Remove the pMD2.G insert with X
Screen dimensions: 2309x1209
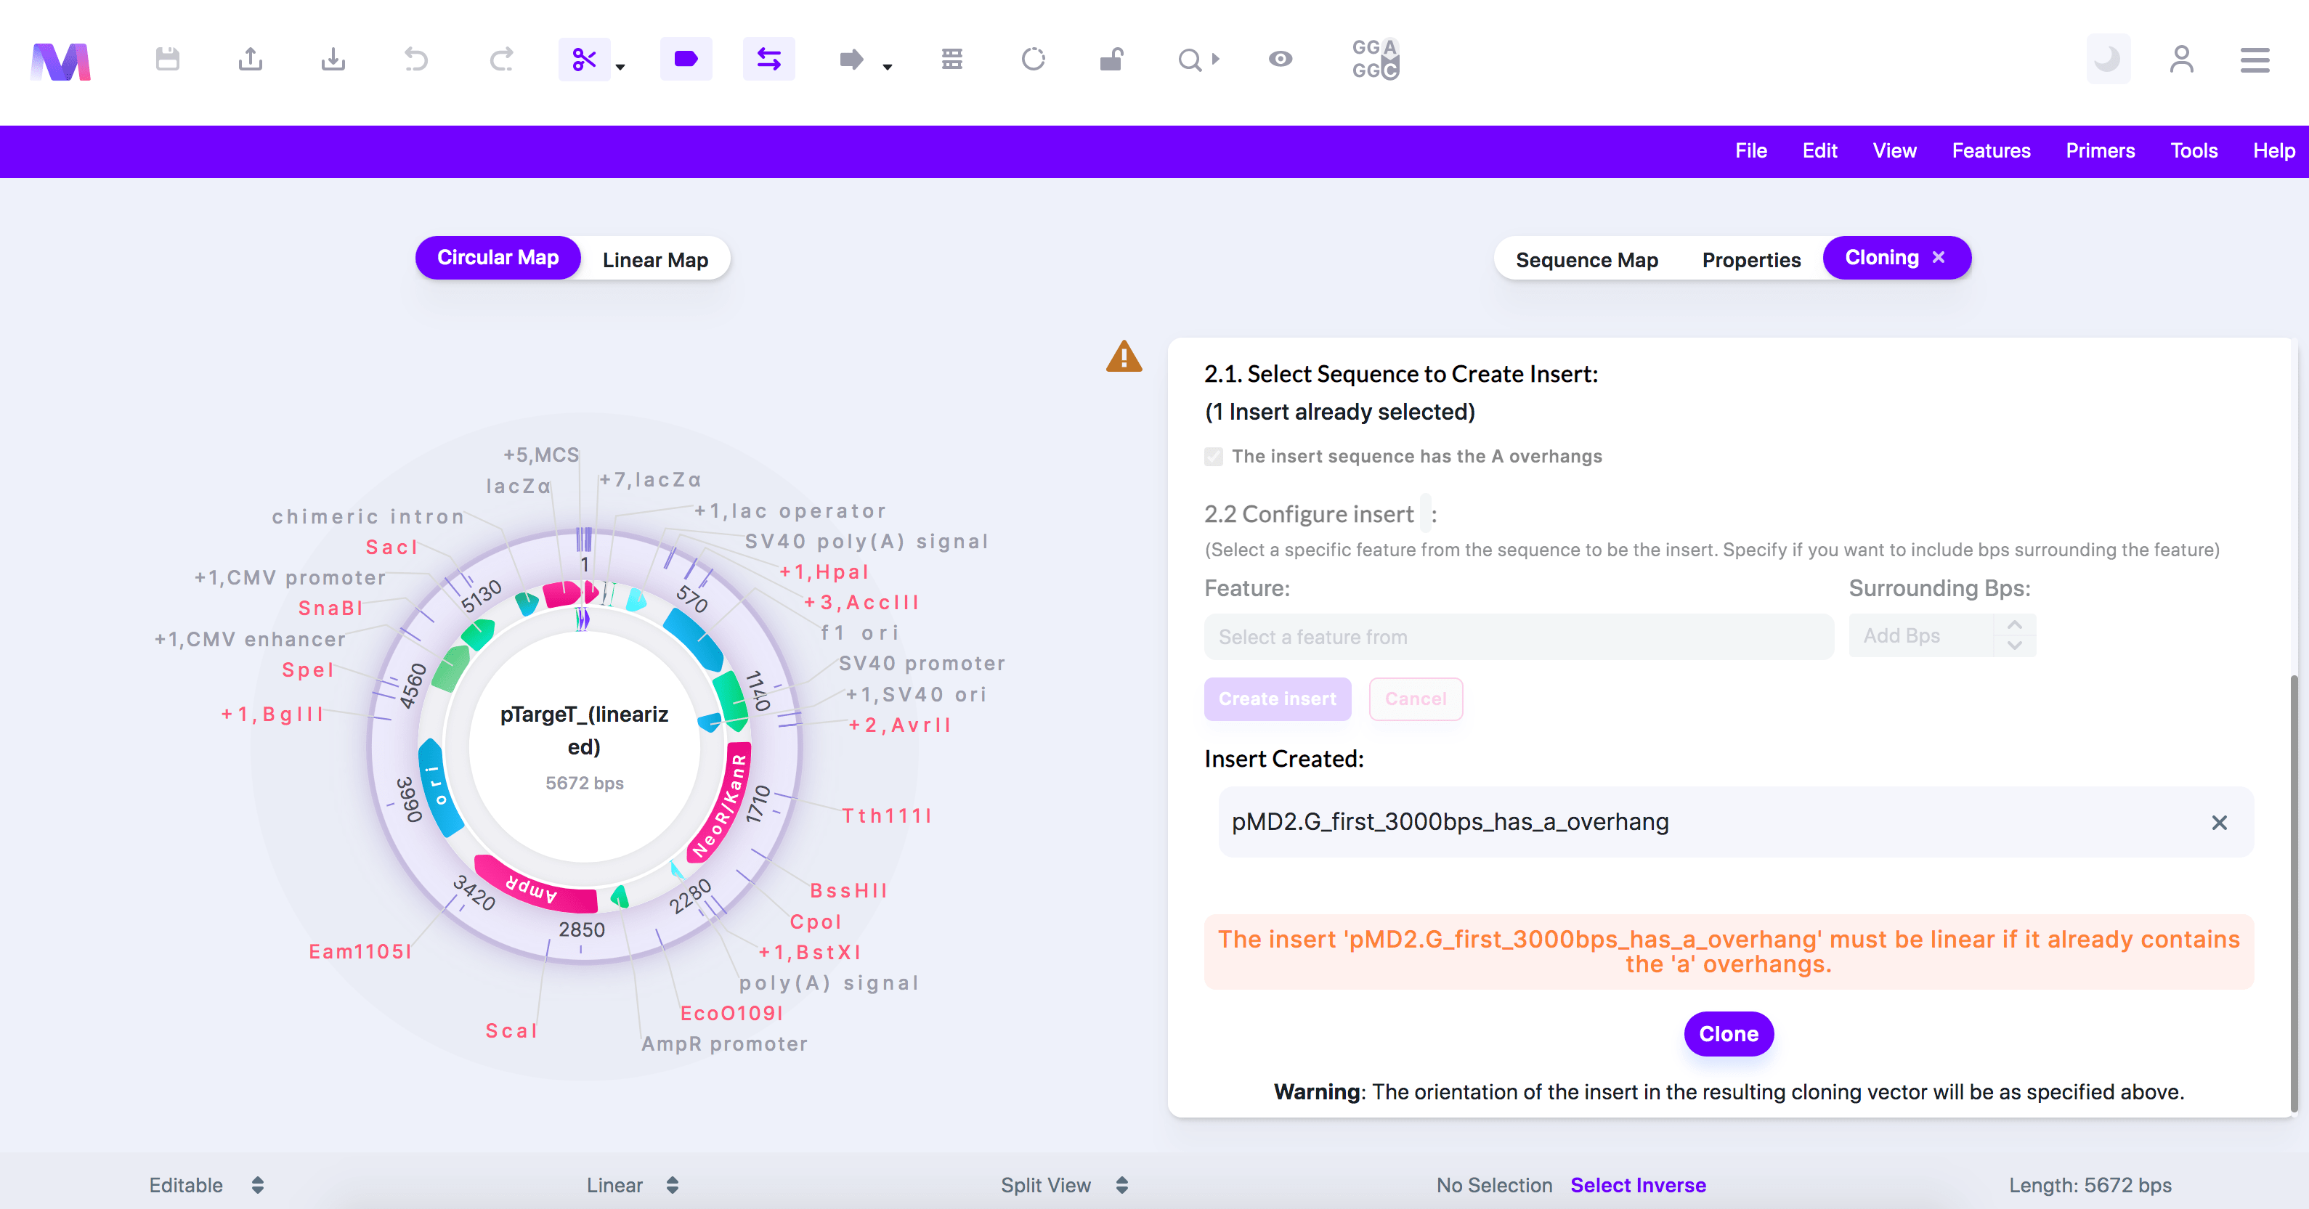tap(2218, 823)
